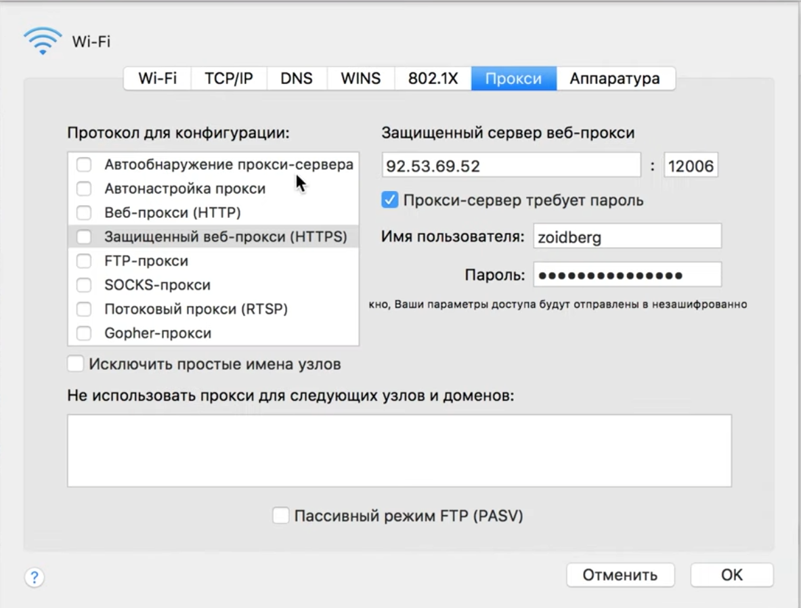Click the Wi-Fi signal icon
801x608 pixels.
(42, 40)
